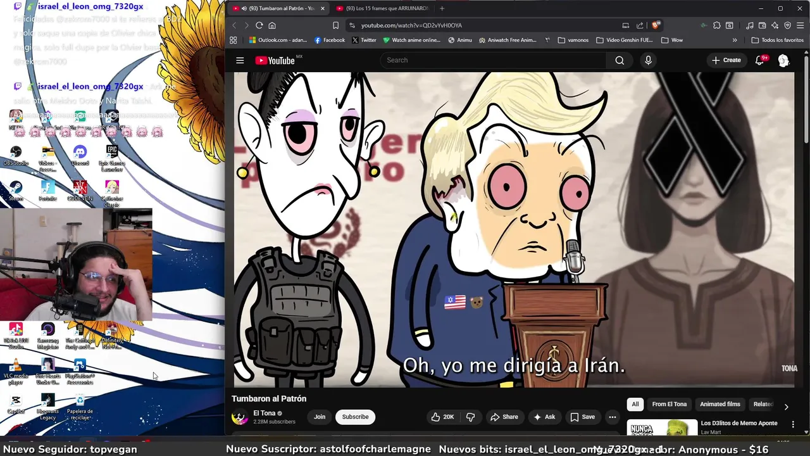Screen dimensions: 810x456
Task: Open a new browser tab
Action: [x=442, y=8]
